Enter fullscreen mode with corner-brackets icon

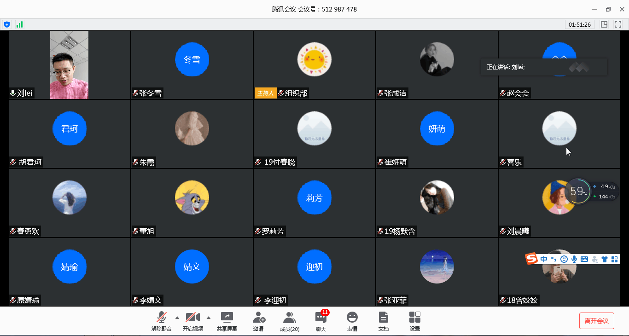tap(617, 25)
